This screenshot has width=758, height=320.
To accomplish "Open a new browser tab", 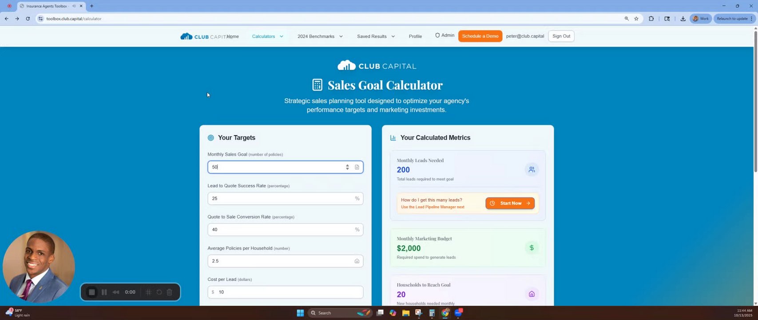I will [91, 6].
